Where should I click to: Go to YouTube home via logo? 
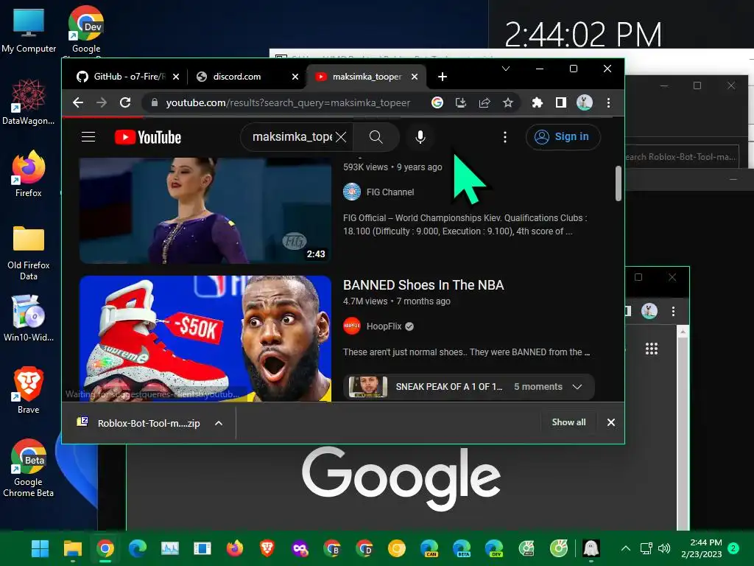(148, 137)
